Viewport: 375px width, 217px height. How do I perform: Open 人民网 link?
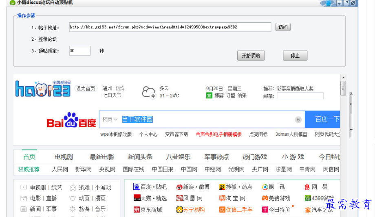coord(60,169)
